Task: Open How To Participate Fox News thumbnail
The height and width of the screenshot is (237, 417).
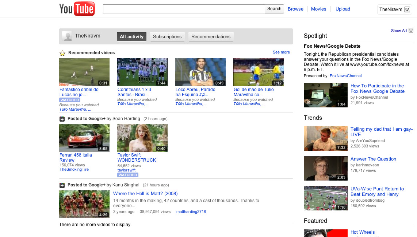Action: tap(325, 95)
